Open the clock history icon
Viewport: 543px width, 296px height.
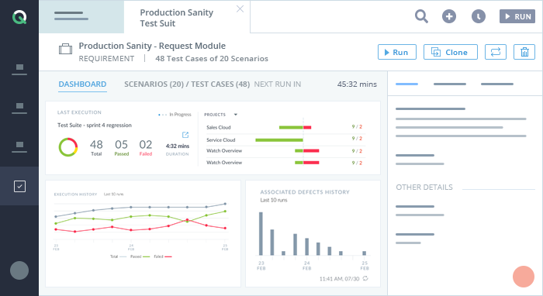point(479,16)
